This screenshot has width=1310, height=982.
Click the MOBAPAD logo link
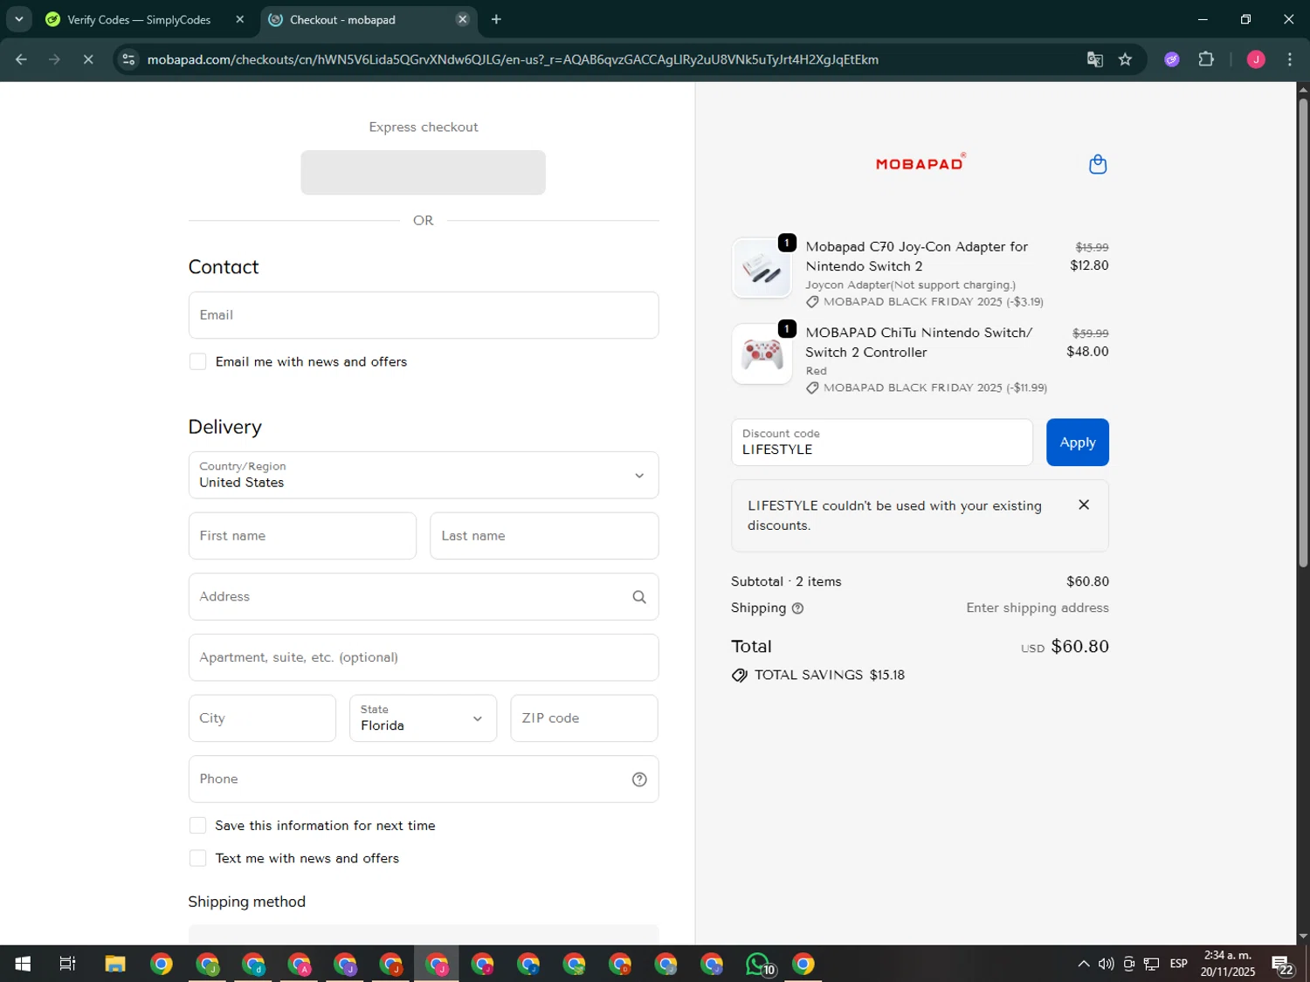point(920,163)
